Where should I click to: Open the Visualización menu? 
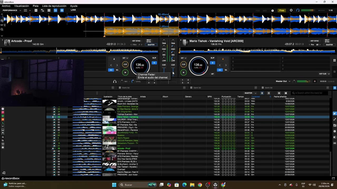click(22, 6)
